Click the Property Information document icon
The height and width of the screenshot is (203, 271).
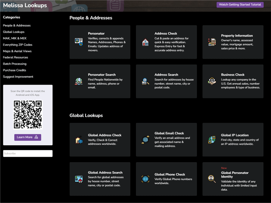212,42
